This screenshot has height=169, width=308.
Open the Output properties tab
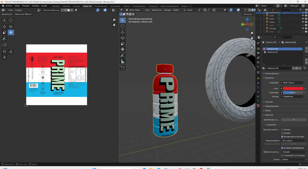pos(258,53)
